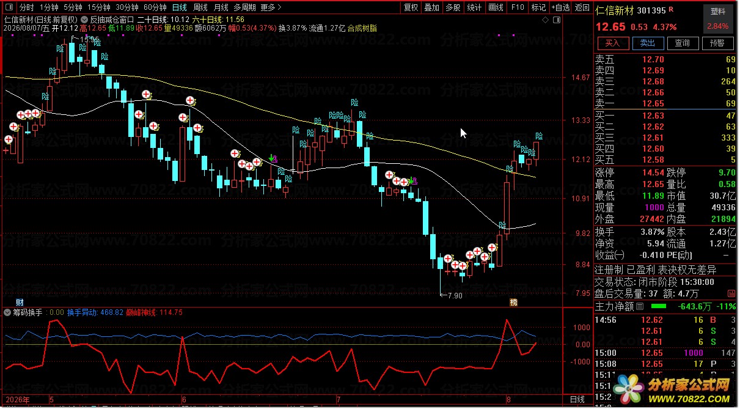Switch to the 周线 period tab

(200, 7)
